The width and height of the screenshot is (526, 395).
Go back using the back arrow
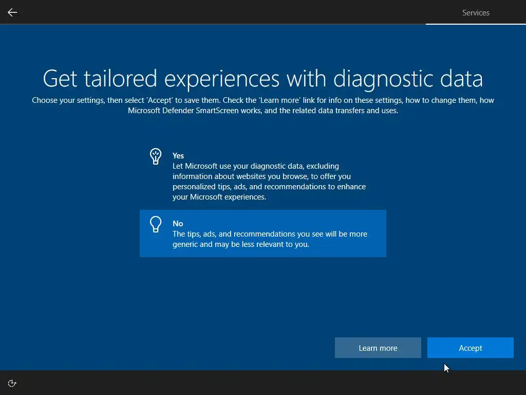[x=12, y=12]
